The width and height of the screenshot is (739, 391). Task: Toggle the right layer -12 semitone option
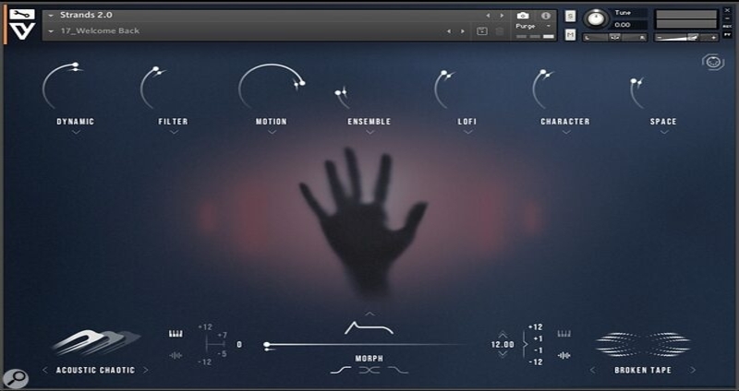536,361
